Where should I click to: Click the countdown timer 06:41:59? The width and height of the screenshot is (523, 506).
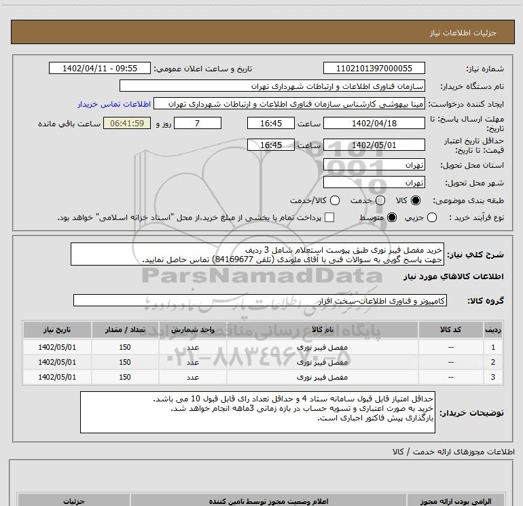click(x=127, y=123)
